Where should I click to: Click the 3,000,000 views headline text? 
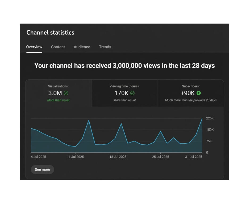tap(124, 66)
